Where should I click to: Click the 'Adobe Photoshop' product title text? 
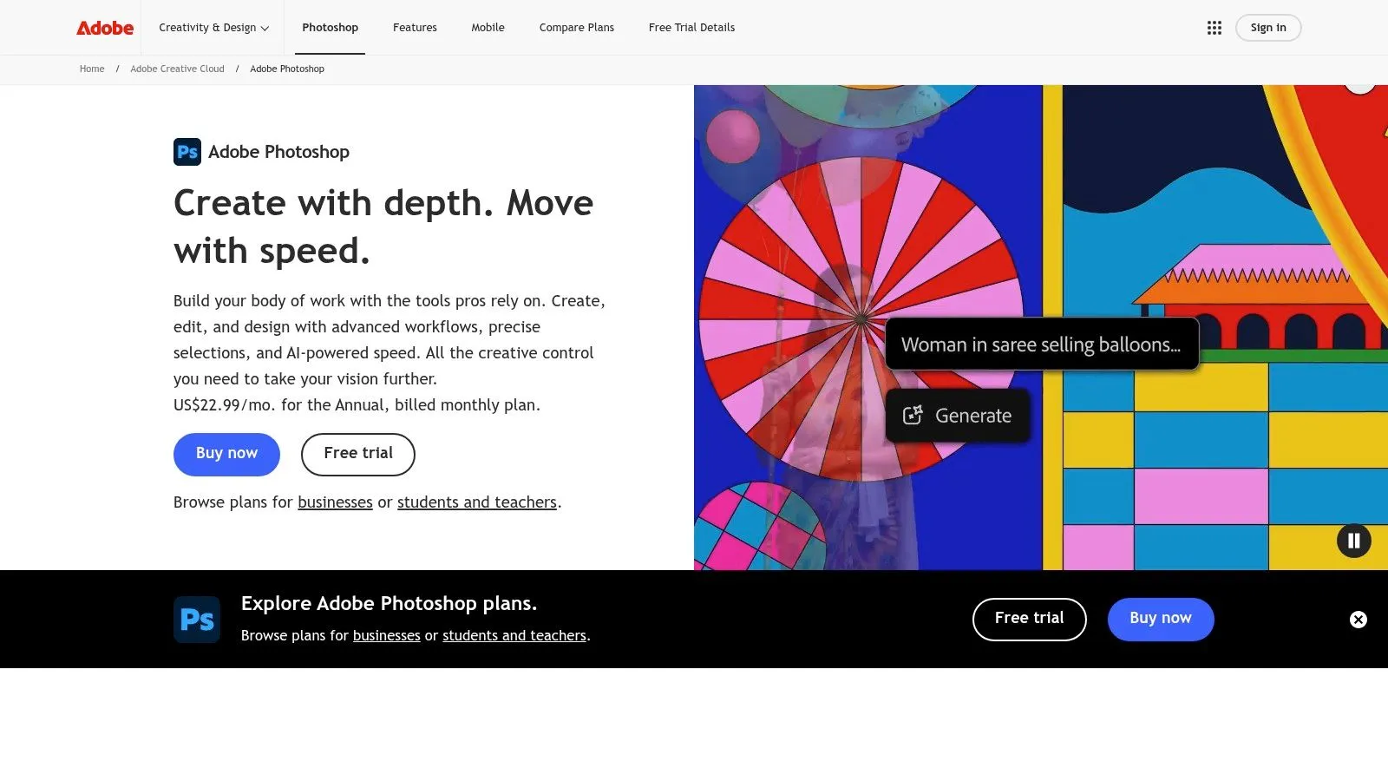pos(278,152)
